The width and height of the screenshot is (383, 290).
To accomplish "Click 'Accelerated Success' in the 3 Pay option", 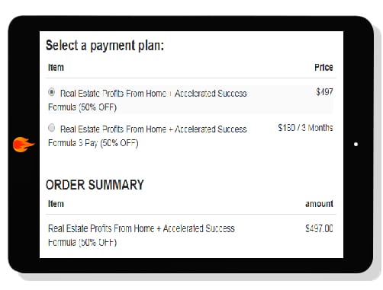I will 211,129.
